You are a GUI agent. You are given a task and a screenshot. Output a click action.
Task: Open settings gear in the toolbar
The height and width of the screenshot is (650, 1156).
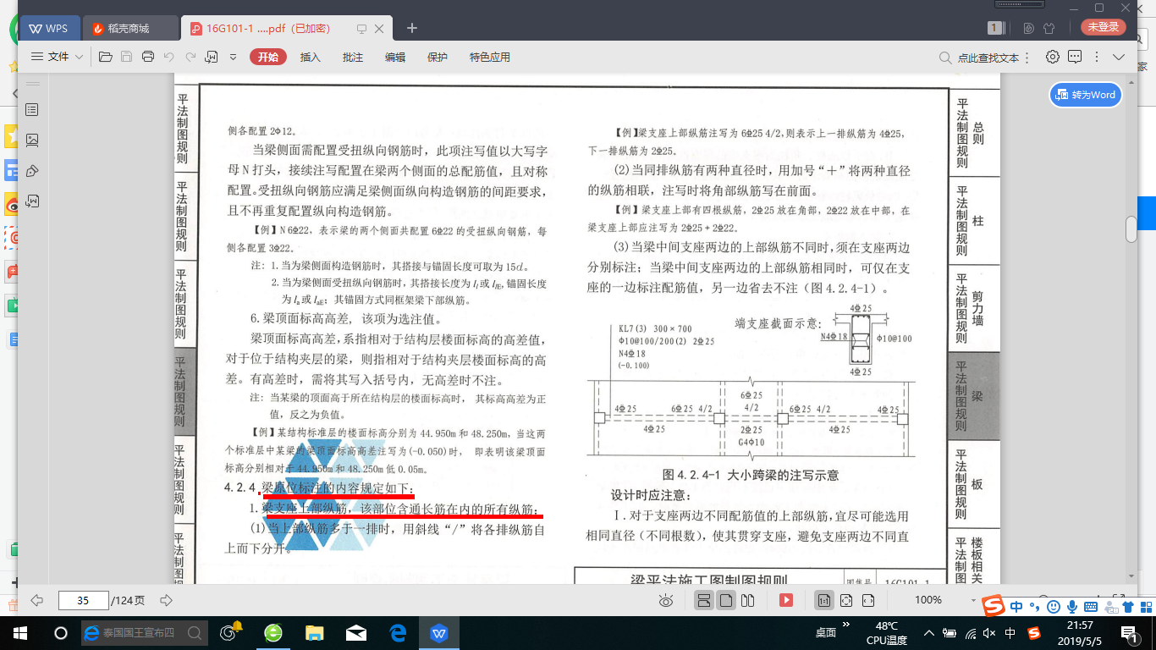[1053, 57]
